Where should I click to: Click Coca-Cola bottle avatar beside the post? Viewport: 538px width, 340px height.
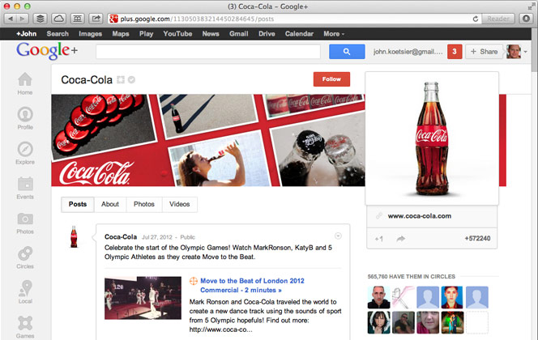point(74,236)
